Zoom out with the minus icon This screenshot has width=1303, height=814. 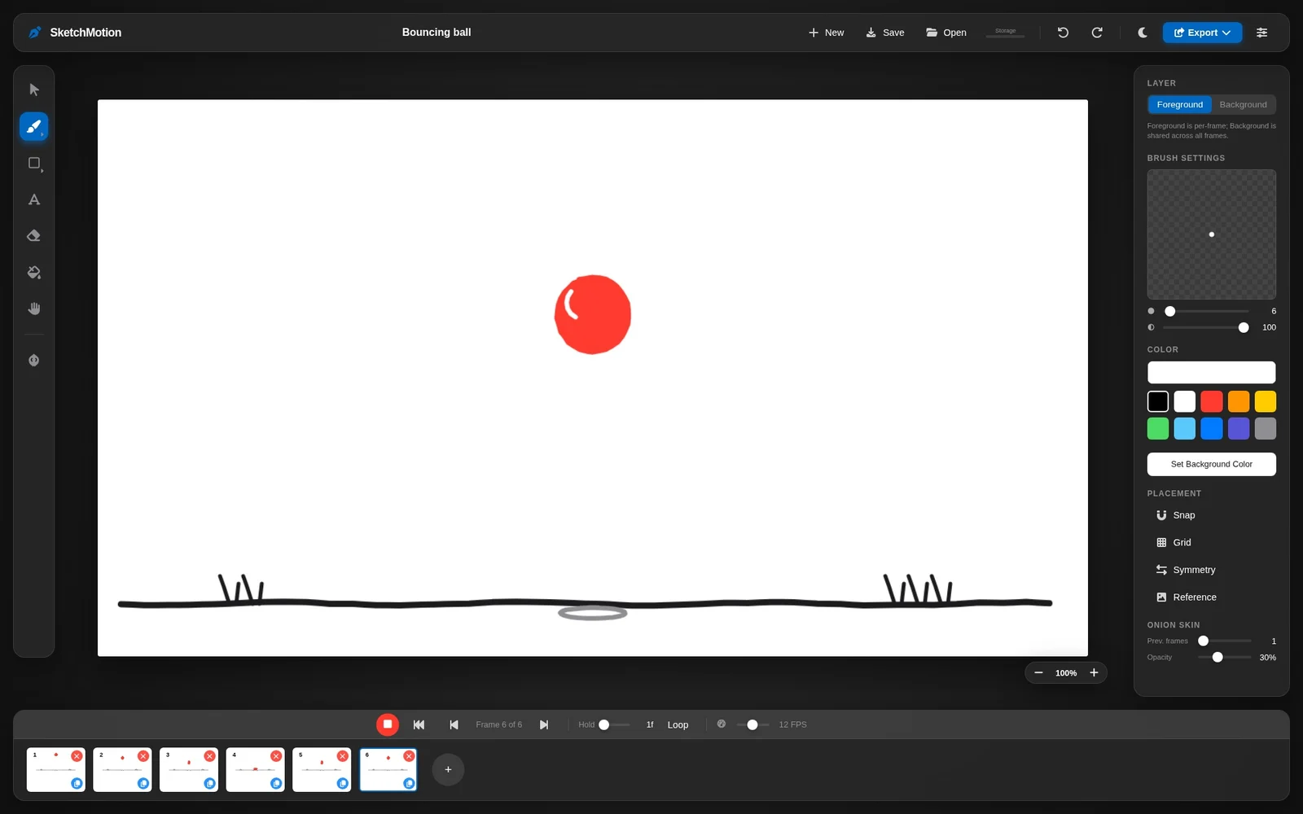[x=1038, y=672]
